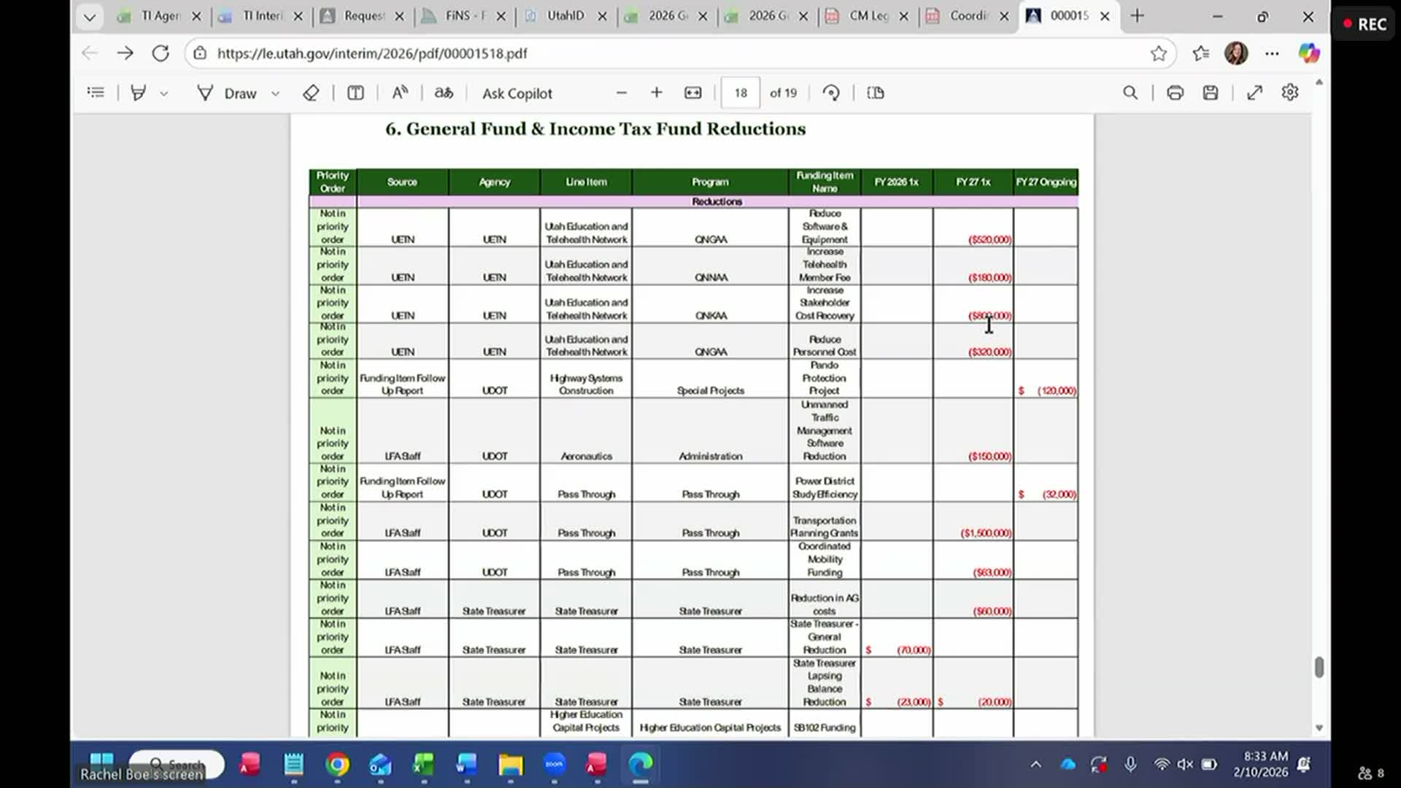Click the Rotate page icon
This screenshot has height=788, width=1401.
[831, 93]
